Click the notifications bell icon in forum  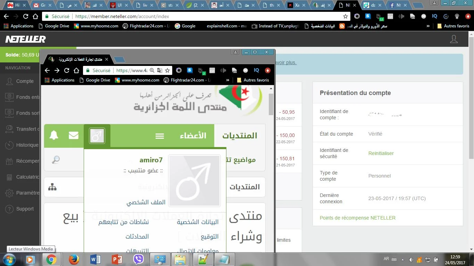54,136
